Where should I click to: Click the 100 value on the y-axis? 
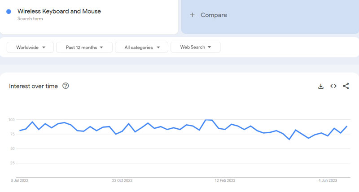pyautogui.click(x=11, y=120)
